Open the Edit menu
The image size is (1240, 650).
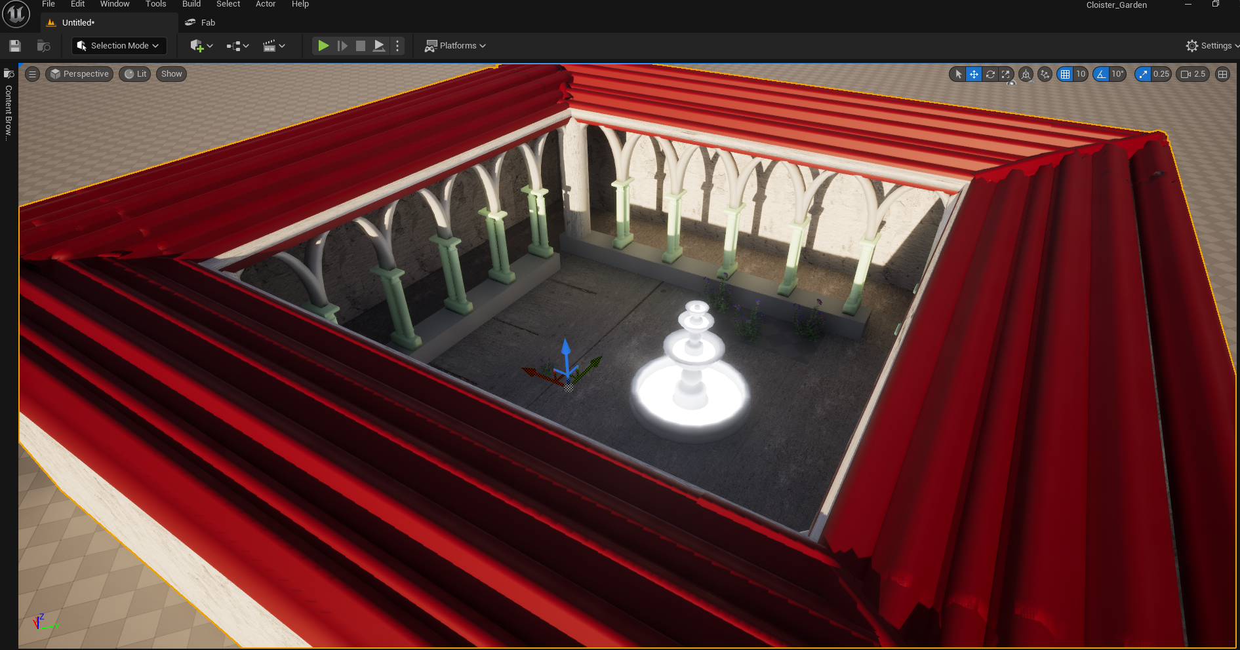coord(77,4)
